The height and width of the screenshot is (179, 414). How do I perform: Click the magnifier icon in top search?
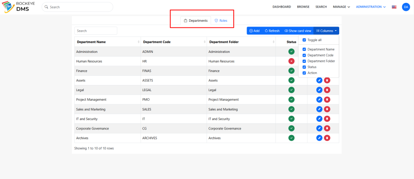(46, 7)
